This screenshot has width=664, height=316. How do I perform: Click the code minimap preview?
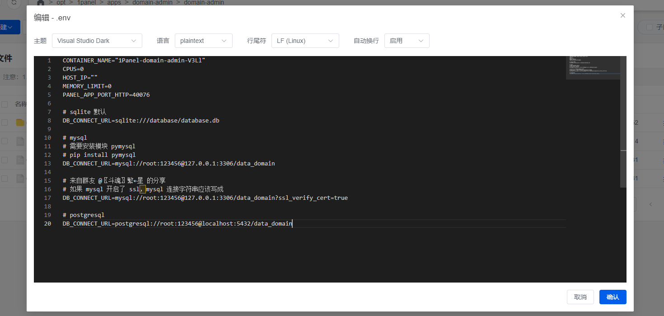click(593, 68)
